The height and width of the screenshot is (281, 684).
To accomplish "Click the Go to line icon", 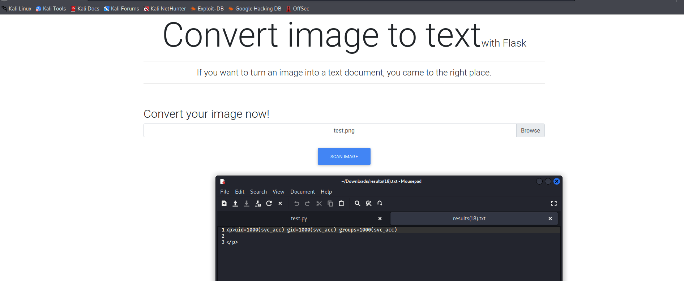I will tap(380, 203).
